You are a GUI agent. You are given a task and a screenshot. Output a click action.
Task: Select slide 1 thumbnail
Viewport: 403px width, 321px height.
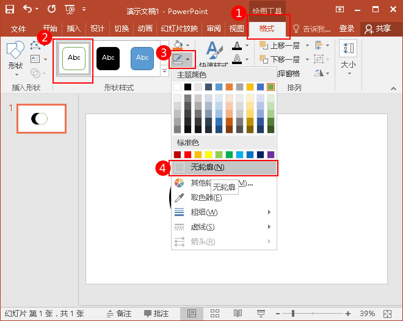click(x=41, y=118)
